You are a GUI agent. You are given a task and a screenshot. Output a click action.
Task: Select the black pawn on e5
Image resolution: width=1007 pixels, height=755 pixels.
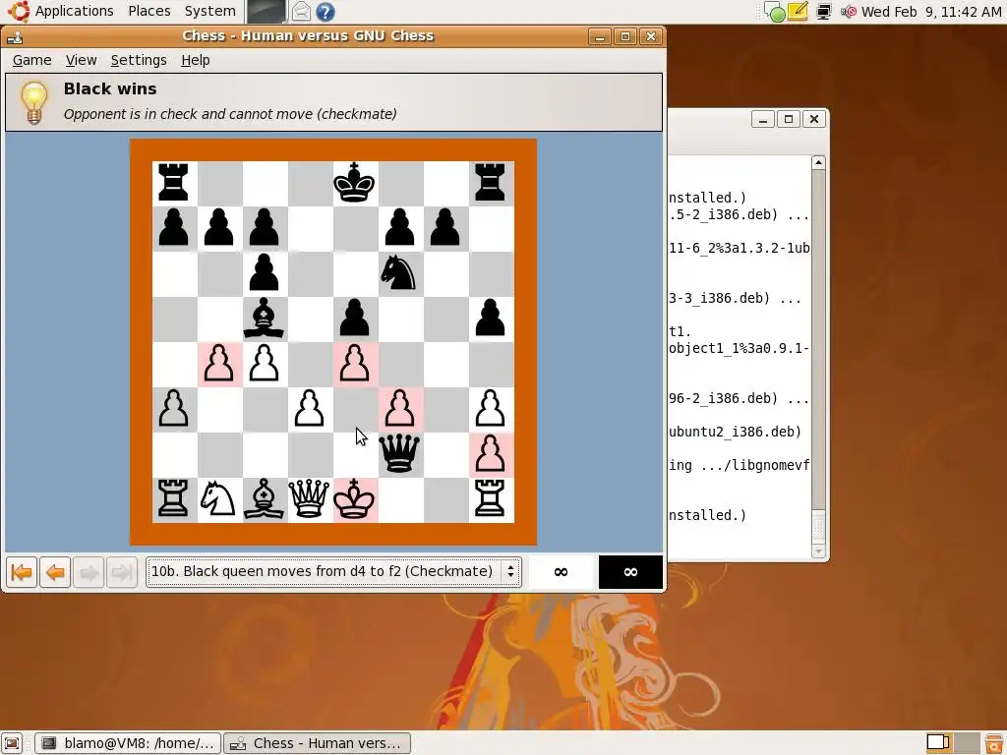click(x=354, y=319)
